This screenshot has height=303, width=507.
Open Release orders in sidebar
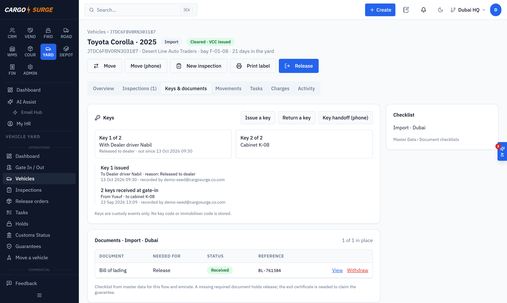[39, 201]
